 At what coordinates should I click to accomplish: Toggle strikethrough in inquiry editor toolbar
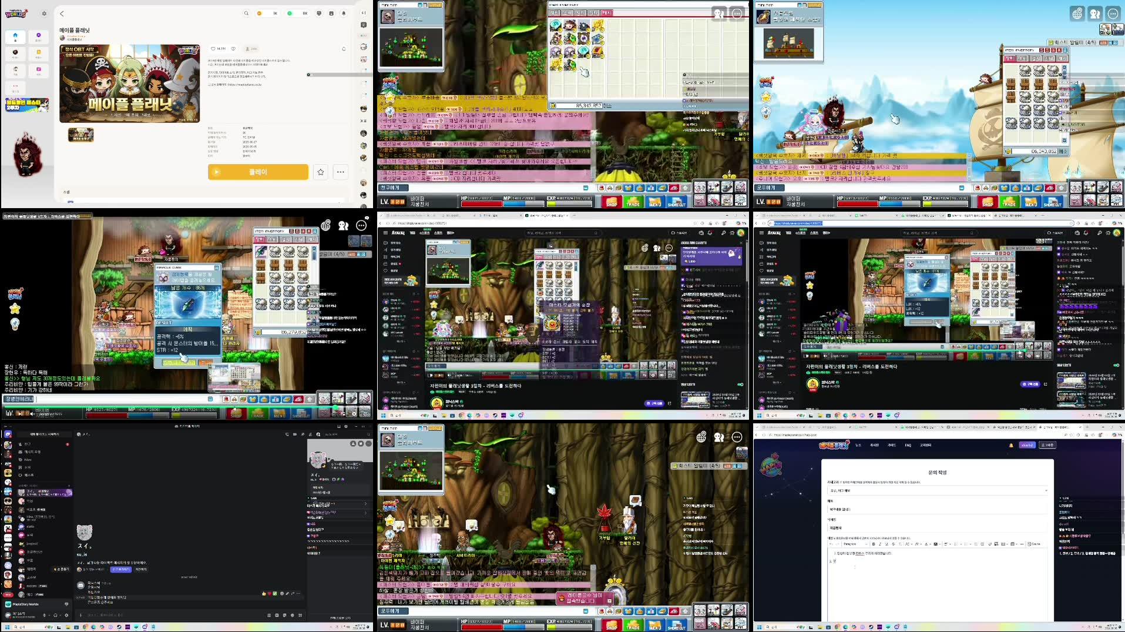pyautogui.click(x=894, y=544)
